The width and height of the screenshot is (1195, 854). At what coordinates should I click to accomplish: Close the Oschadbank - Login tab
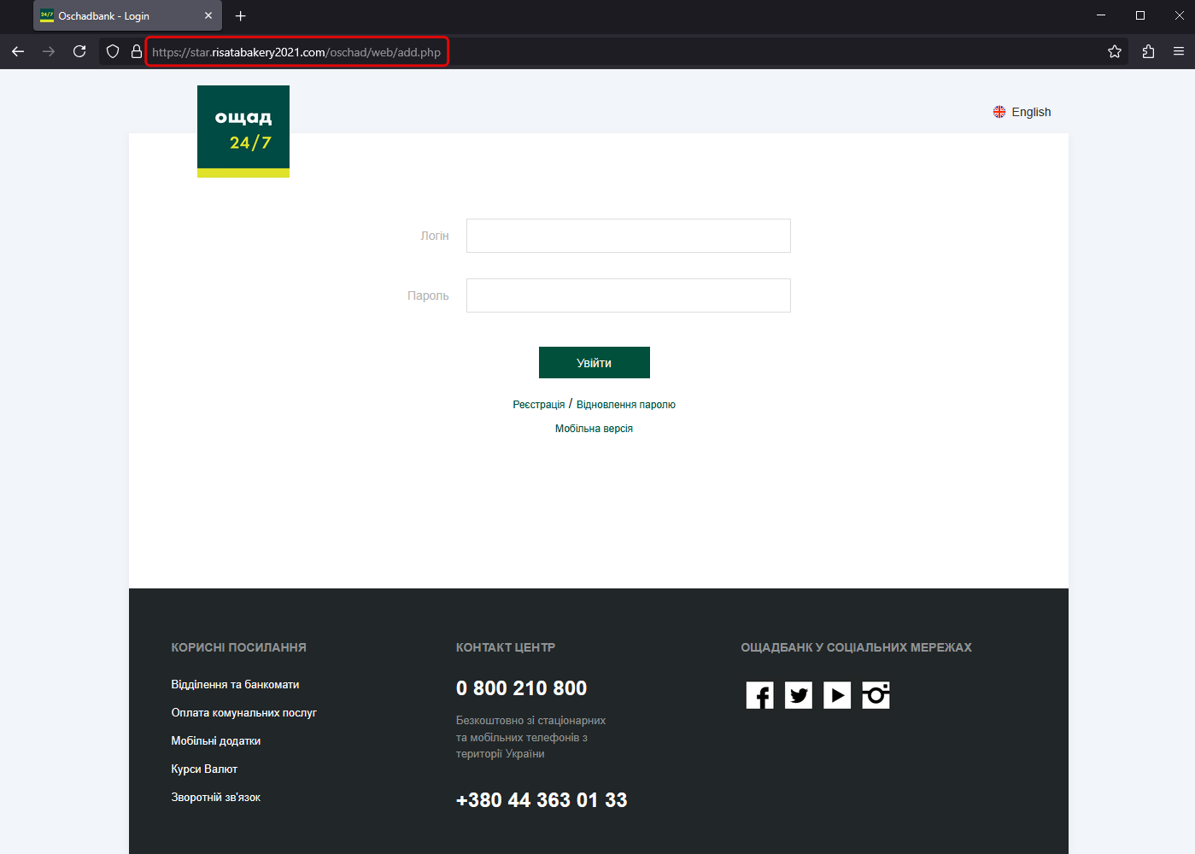pyautogui.click(x=208, y=16)
